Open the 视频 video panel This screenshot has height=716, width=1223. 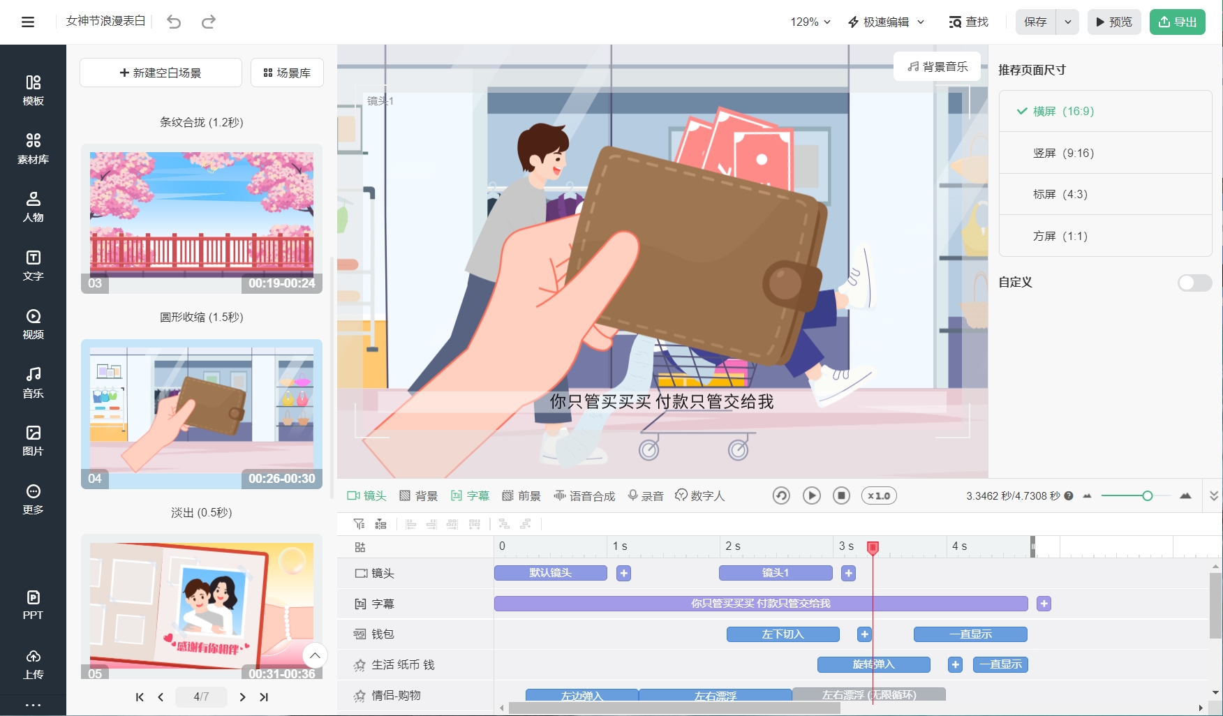(x=33, y=325)
